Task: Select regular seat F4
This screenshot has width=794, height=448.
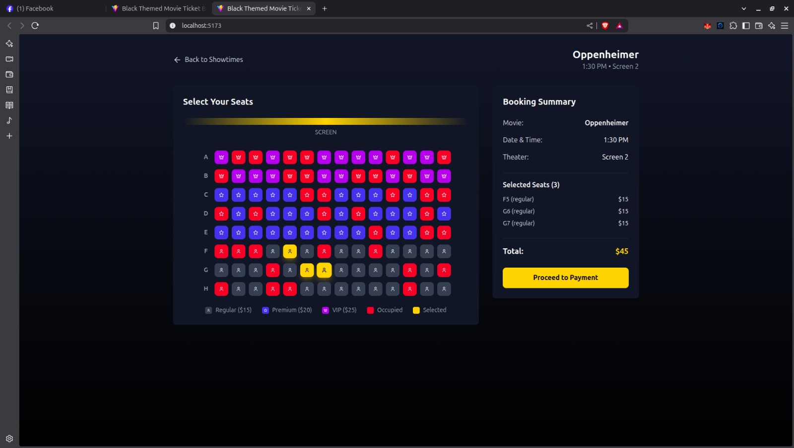Action: point(273,251)
